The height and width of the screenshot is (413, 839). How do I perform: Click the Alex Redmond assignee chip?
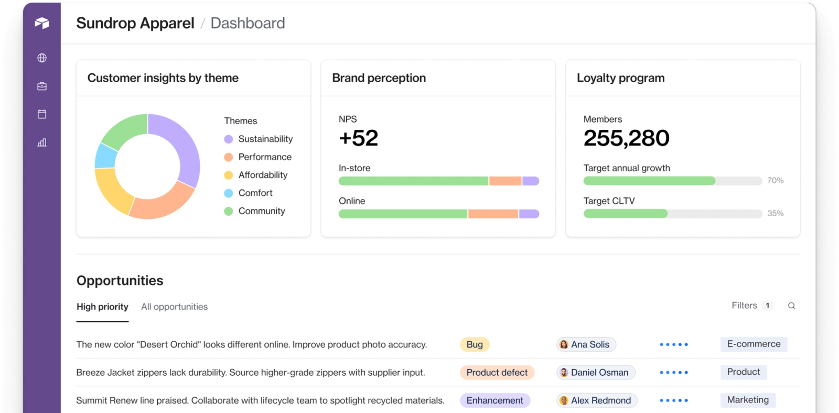tap(597, 400)
